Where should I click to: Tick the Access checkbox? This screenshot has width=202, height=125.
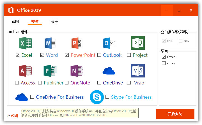pyautogui.click(x=17, y=82)
